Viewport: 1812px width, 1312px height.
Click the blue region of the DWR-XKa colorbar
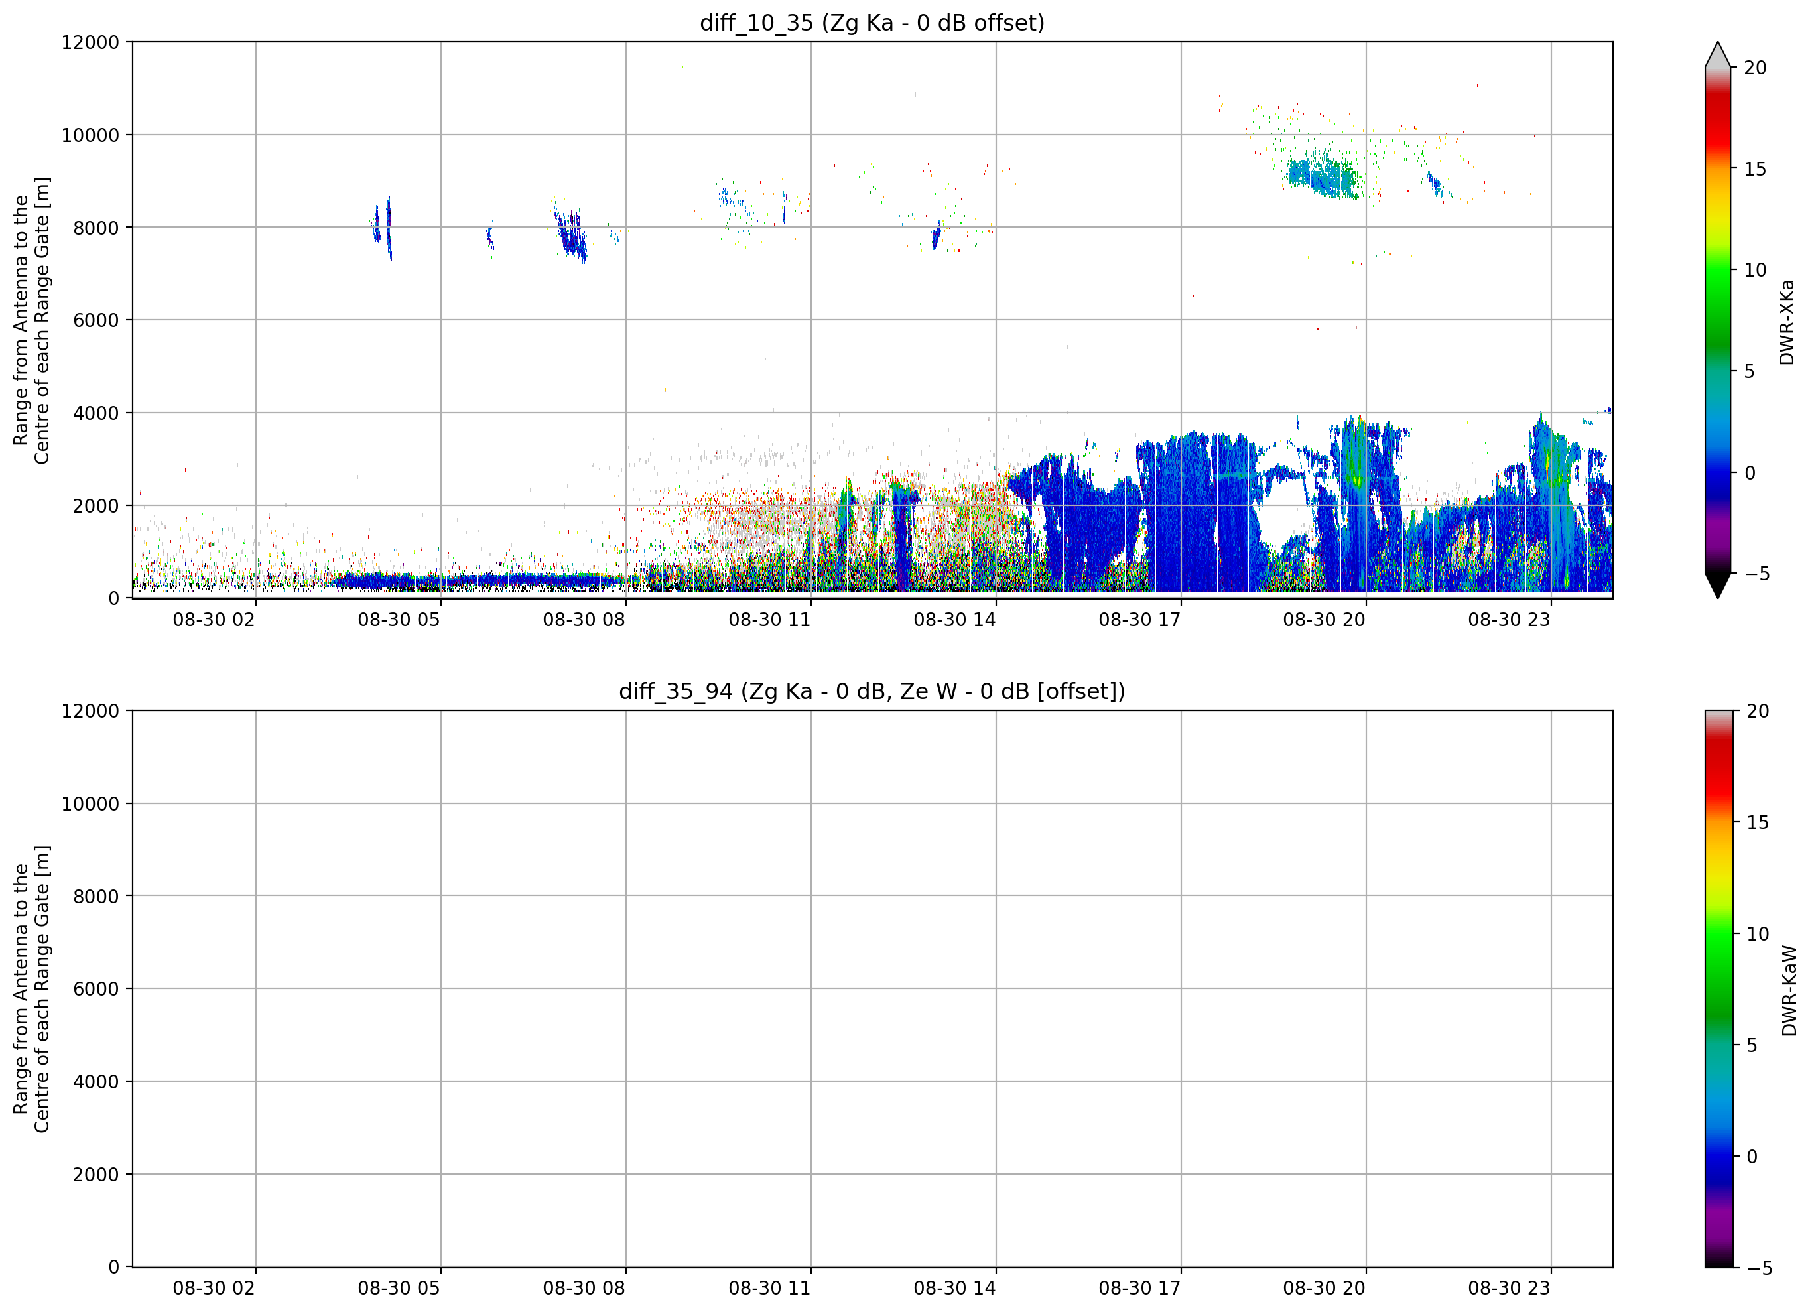1717,472
